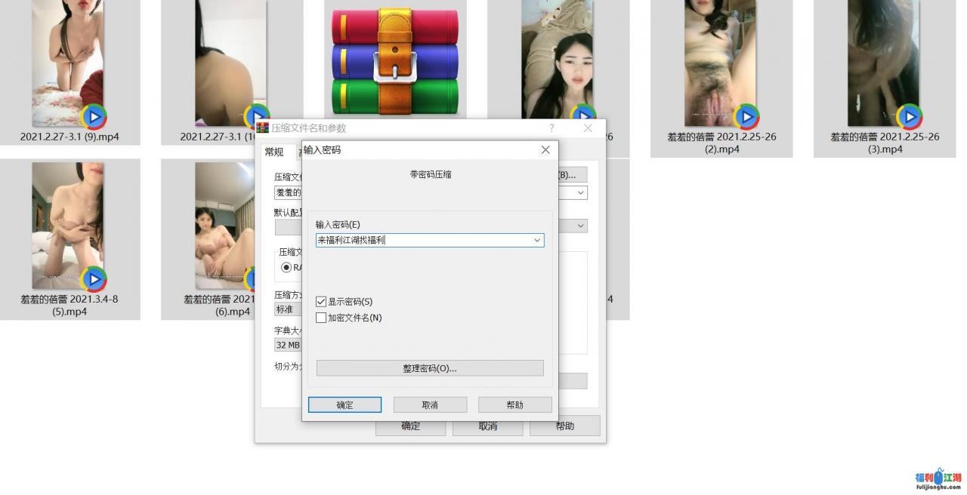Viewport: 967px width, 495px height.
Task: Click play badge on 2021.2.25-26 (3).mp4
Action: 909,117
